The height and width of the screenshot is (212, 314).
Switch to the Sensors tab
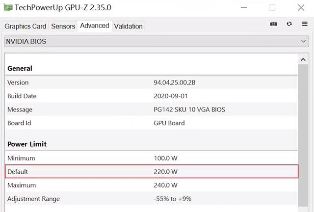pos(63,26)
